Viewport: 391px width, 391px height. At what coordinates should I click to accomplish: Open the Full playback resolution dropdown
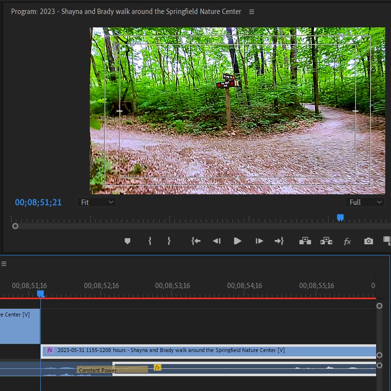click(x=365, y=202)
